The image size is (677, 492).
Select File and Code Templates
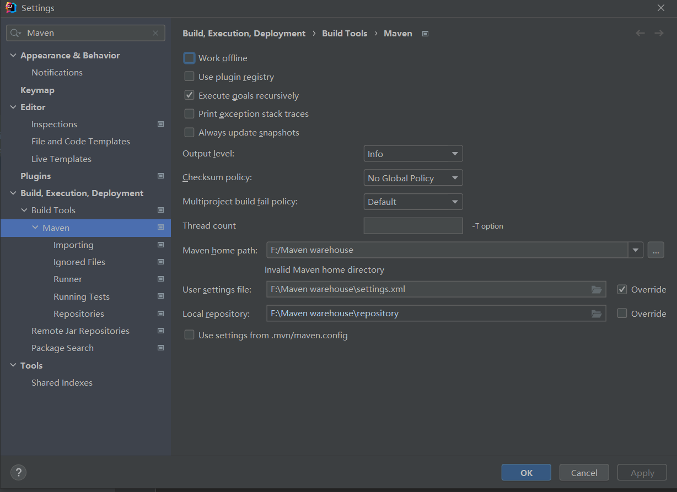[80, 141]
